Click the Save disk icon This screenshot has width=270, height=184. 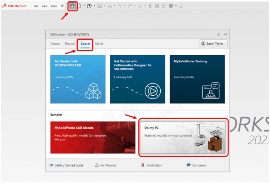(x=100, y=6)
